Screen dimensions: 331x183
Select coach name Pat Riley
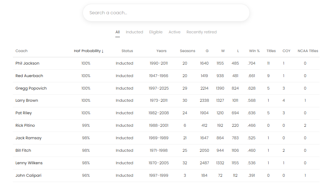pyautogui.click(x=23, y=113)
